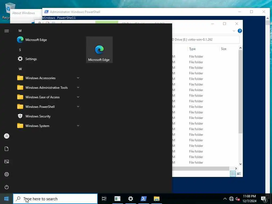Click the chevron next to Windows System
The width and height of the screenshot is (272, 204).
point(78,126)
